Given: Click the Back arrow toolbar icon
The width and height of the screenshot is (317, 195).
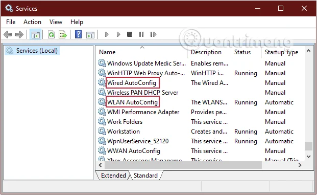Looking at the screenshot, I should click(x=8, y=34).
